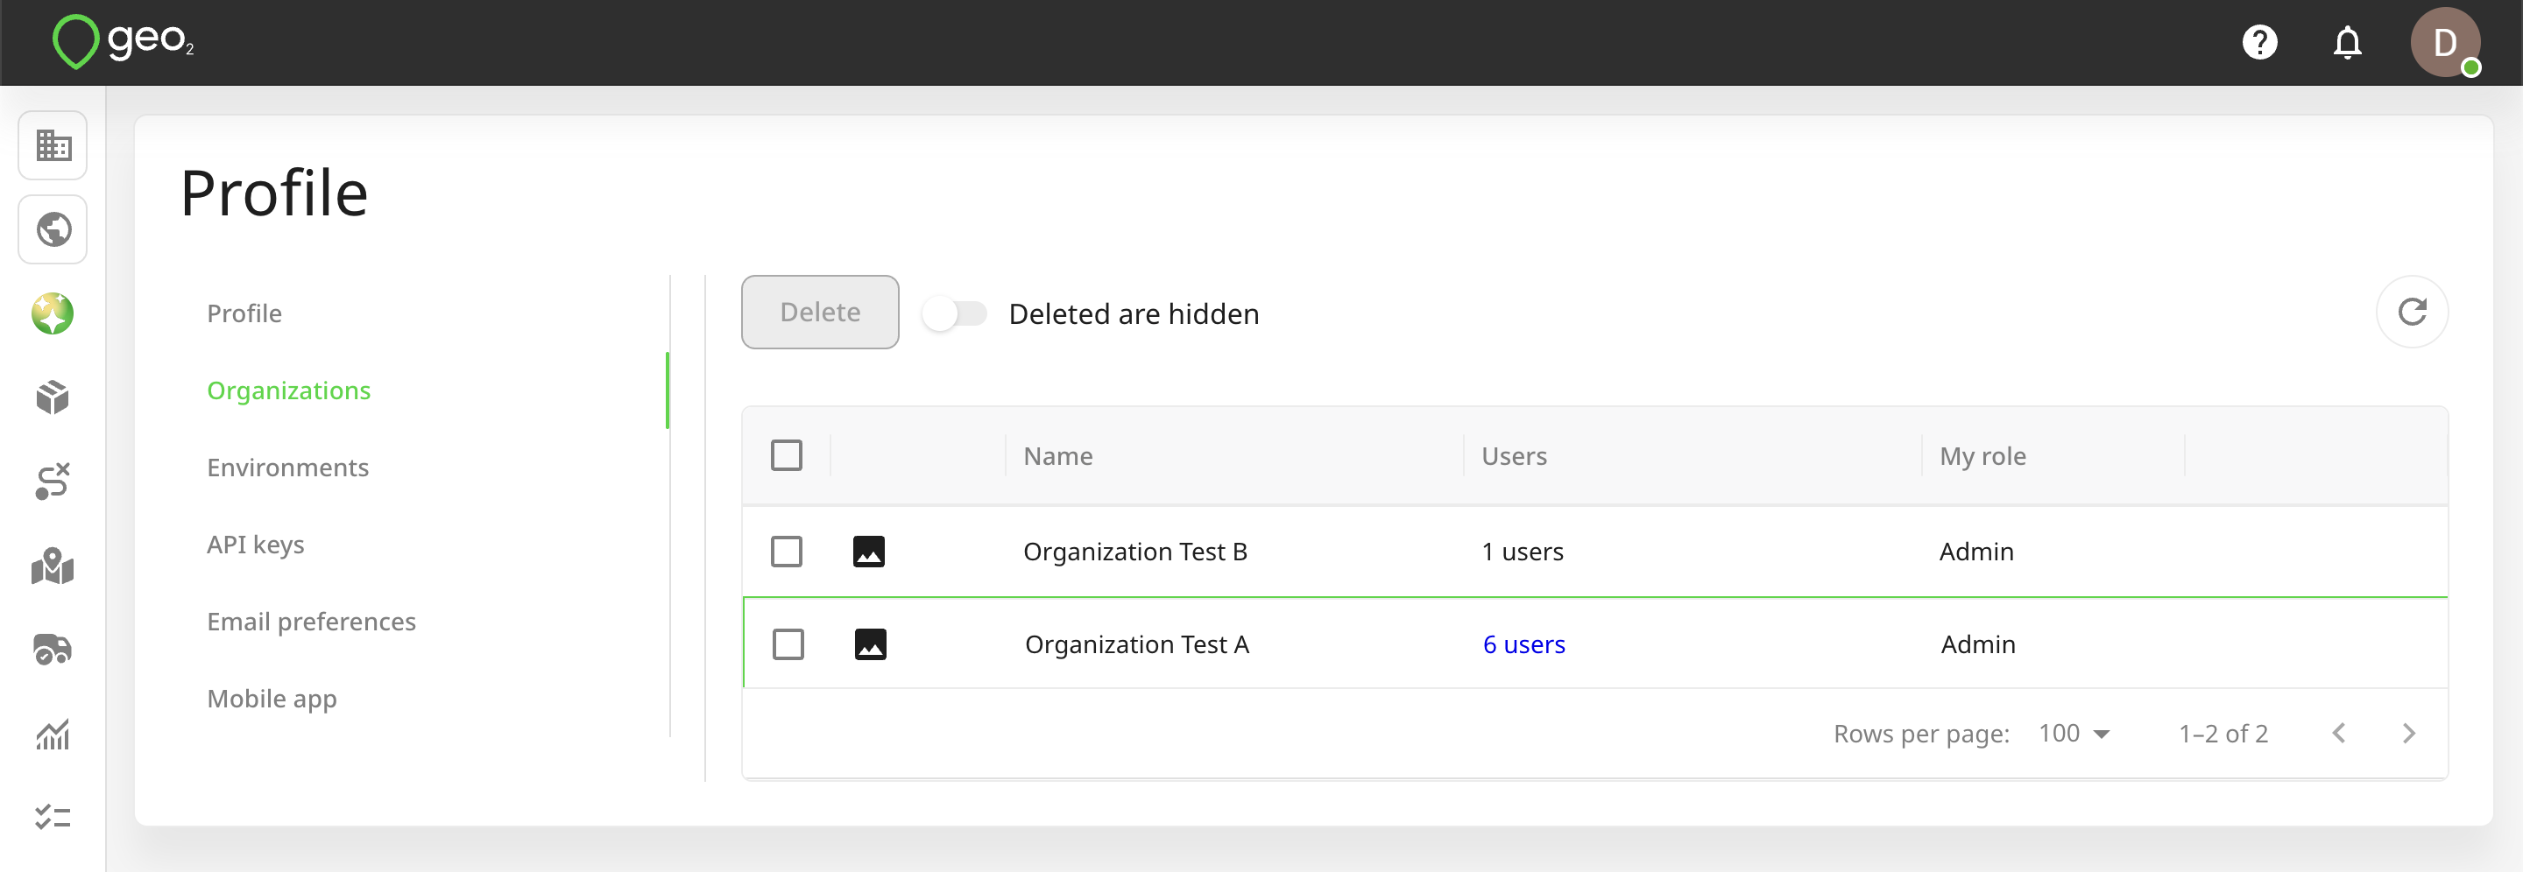Go to the previous page of results

(2339, 733)
